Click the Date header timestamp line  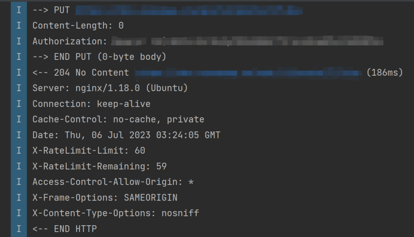126,135
